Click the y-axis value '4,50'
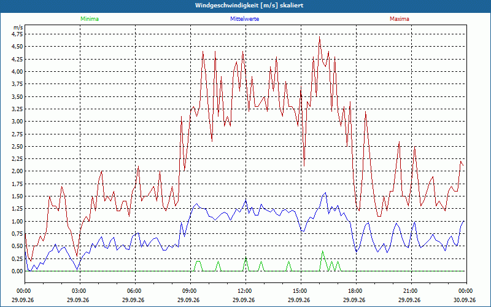Viewport: 491px width, 307px height. [18, 47]
